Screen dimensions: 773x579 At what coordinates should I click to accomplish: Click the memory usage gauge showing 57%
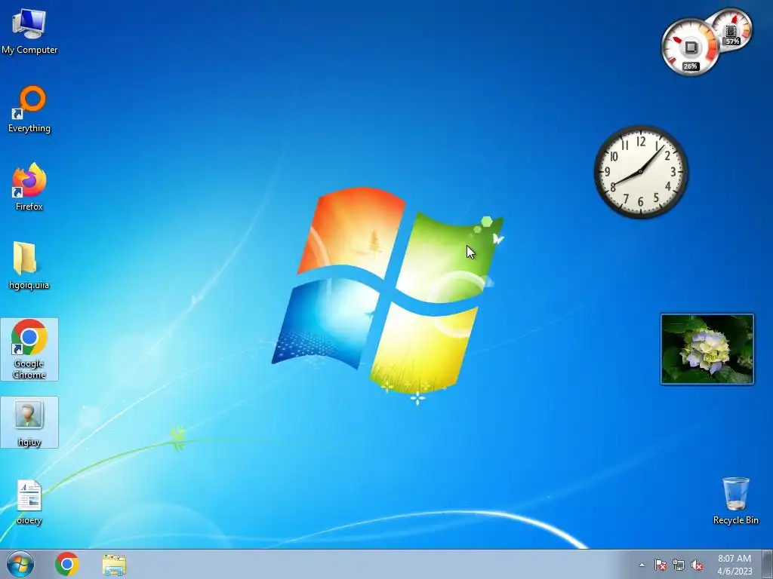[x=732, y=30]
